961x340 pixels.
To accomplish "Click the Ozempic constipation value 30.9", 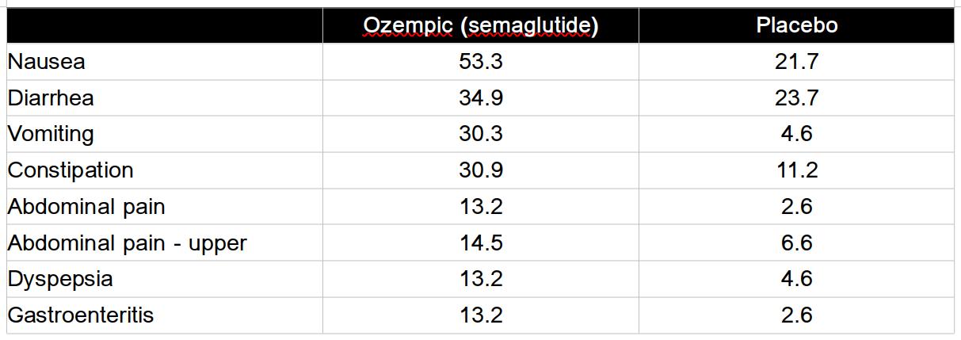I will [x=480, y=170].
